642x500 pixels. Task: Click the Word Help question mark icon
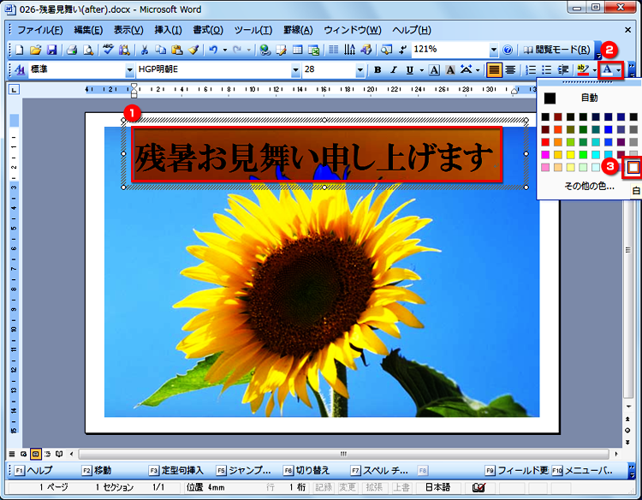pyautogui.click(x=508, y=50)
